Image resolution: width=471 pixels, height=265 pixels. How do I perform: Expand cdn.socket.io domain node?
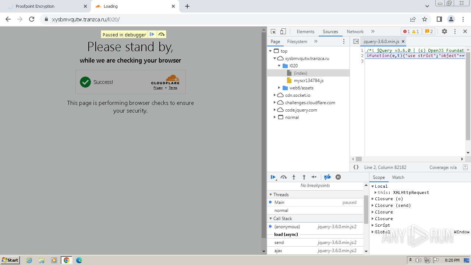click(275, 95)
